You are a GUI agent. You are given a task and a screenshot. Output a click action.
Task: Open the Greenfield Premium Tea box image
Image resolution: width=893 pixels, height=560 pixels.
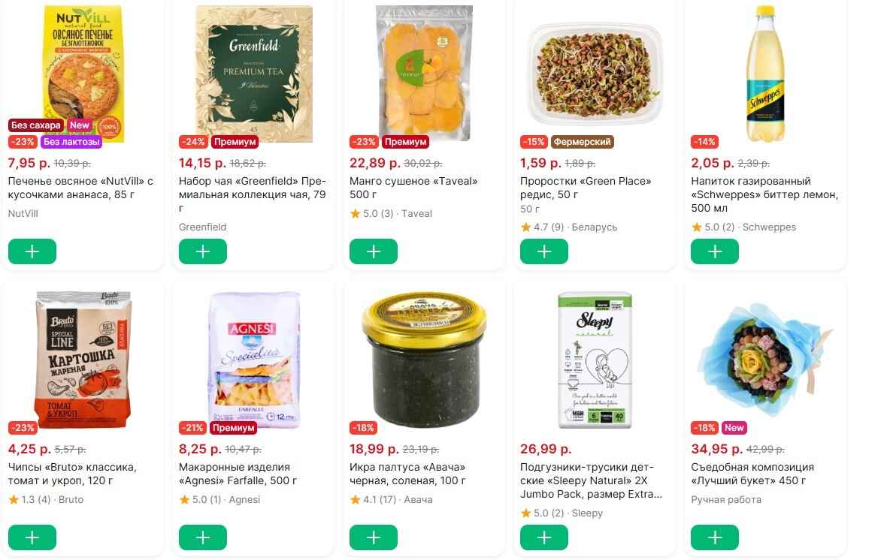coord(254,74)
